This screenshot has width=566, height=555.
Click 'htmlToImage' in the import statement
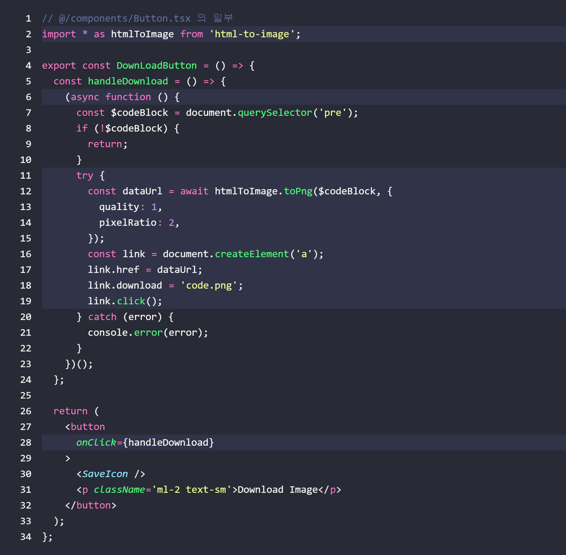[142, 34]
